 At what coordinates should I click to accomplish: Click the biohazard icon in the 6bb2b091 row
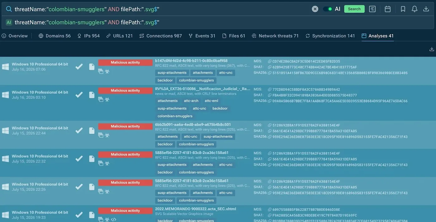point(107,135)
